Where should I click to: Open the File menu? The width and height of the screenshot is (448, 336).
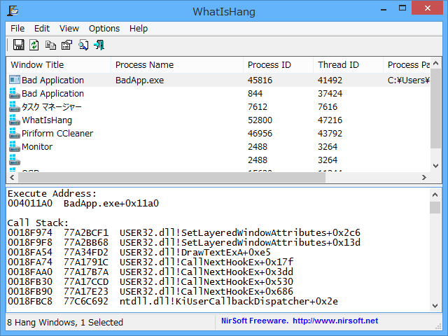[17, 29]
